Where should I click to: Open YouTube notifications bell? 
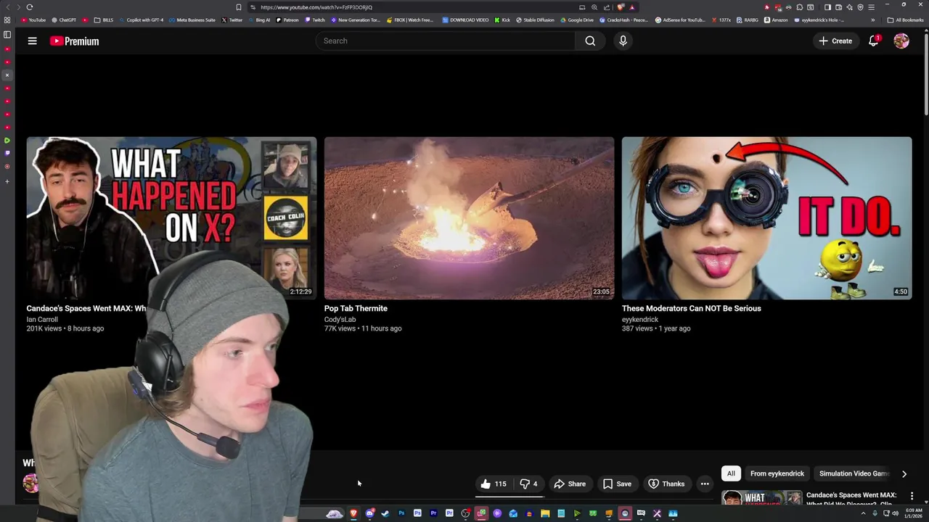click(874, 41)
